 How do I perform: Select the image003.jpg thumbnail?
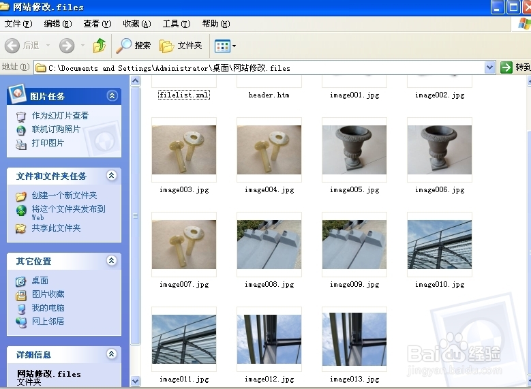click(184, 150)
